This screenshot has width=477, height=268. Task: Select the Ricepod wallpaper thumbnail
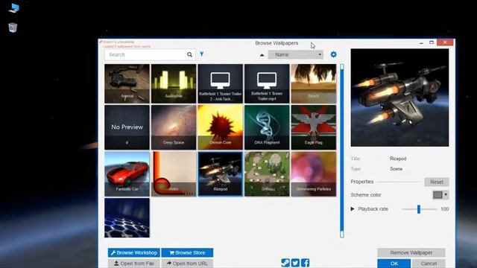coord(221,174)
